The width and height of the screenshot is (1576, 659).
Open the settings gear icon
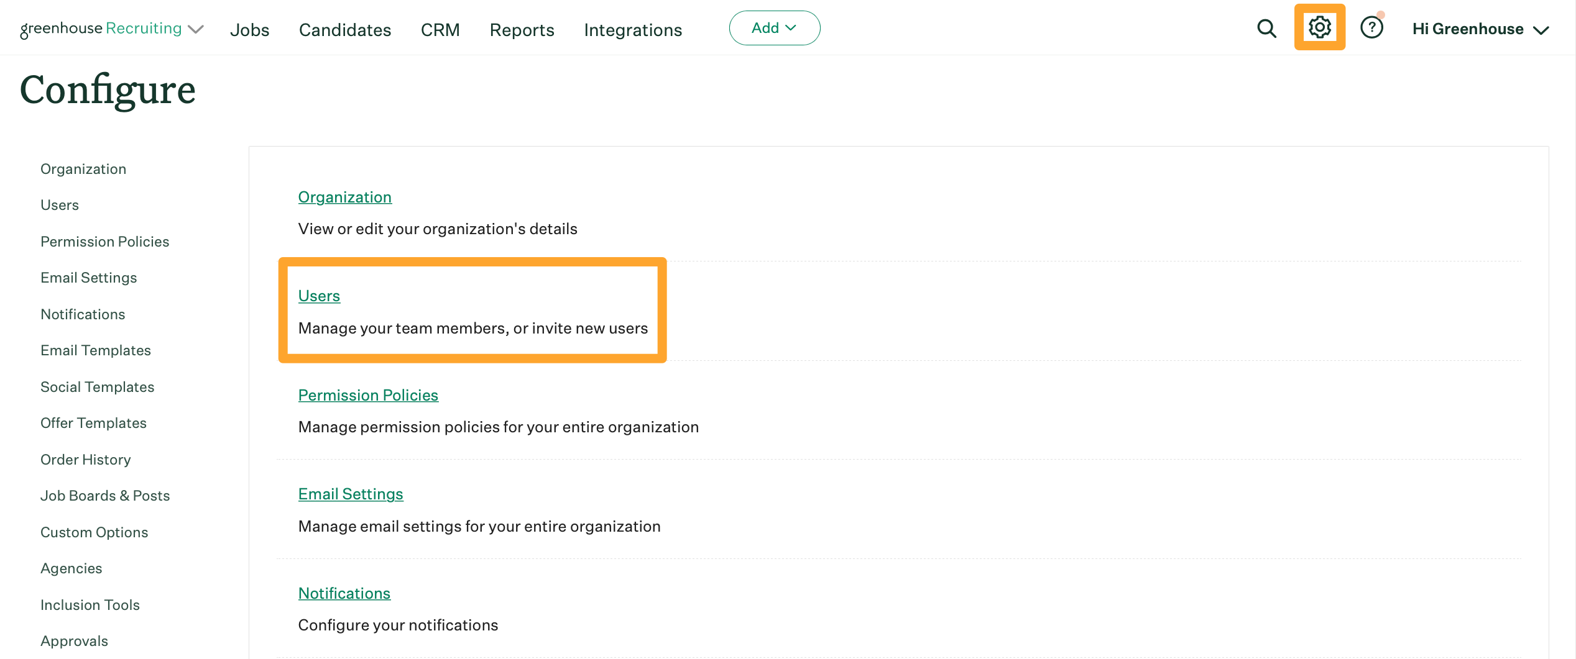coord(1319,27)
